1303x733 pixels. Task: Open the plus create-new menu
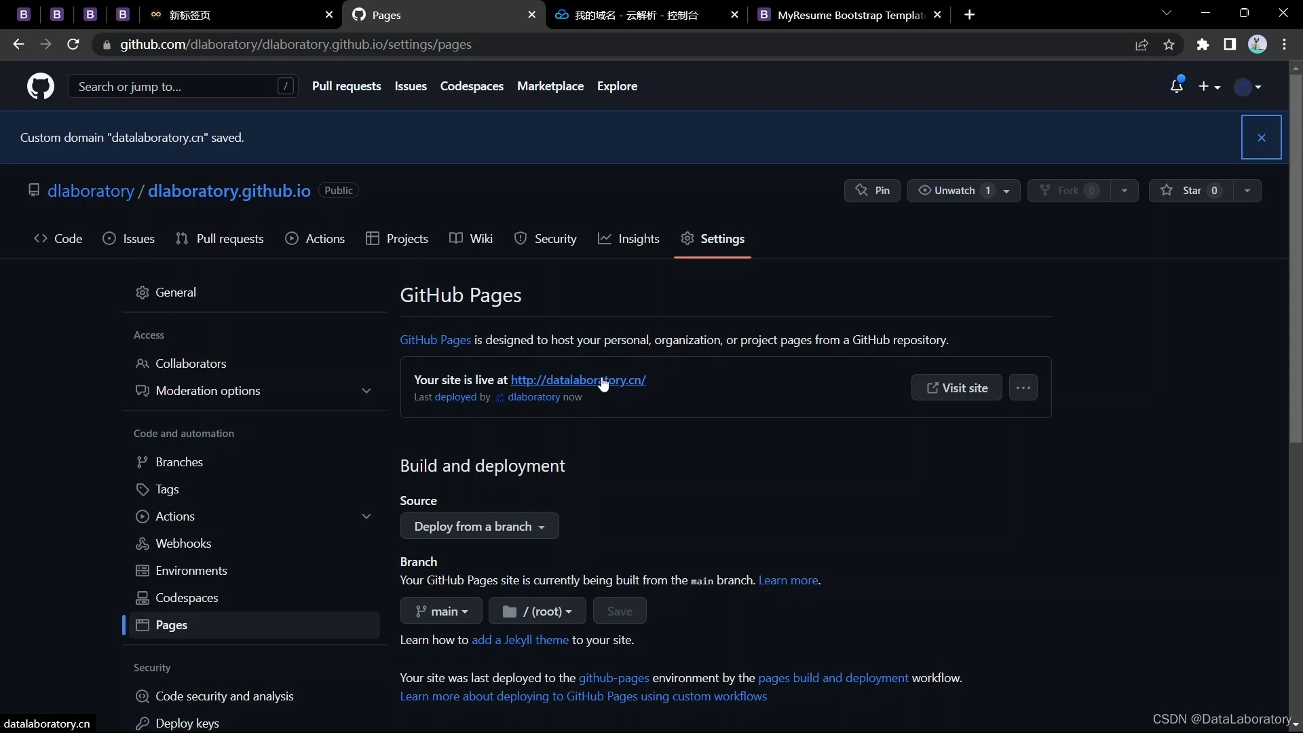tap(1209, 86)
